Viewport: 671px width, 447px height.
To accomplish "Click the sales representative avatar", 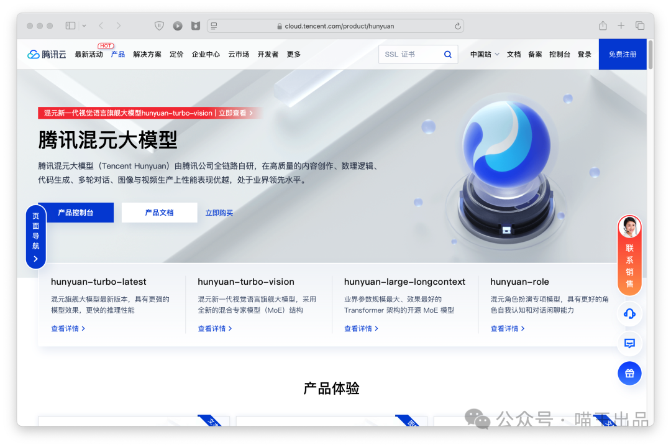I will pos(629,226).
